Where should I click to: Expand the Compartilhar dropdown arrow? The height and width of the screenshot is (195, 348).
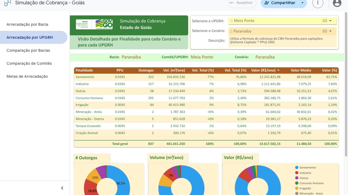click(303, 3)
